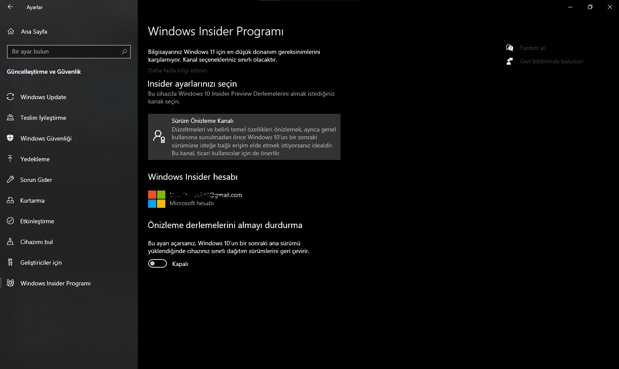Viewport: 619px width, 369px height.
Task: Click the Windows Insider Programı page heading
Action: coord(216,31)
